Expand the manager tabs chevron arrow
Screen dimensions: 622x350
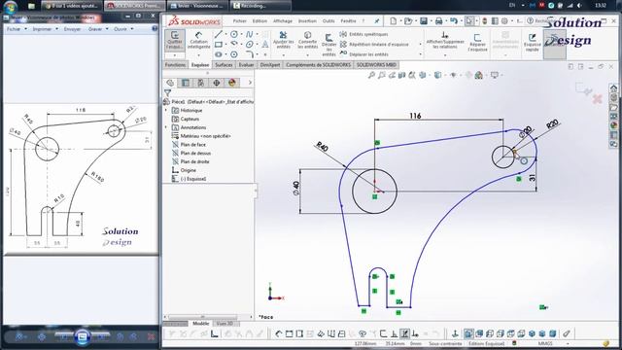(x=250, y=83)
